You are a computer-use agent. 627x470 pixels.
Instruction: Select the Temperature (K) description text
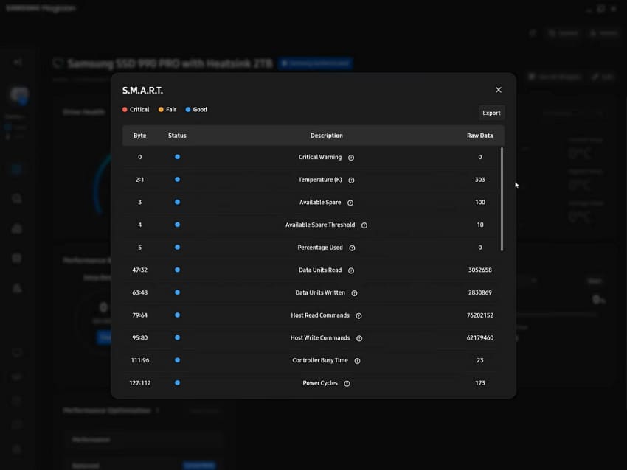pyautogui.click(x=320, y=180)
